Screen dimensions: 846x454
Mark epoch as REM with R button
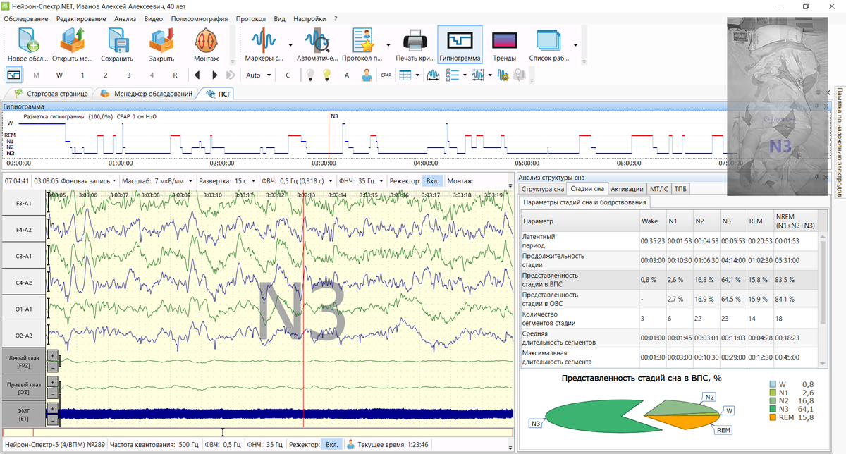pyautogui.click(x=175, y=75)
